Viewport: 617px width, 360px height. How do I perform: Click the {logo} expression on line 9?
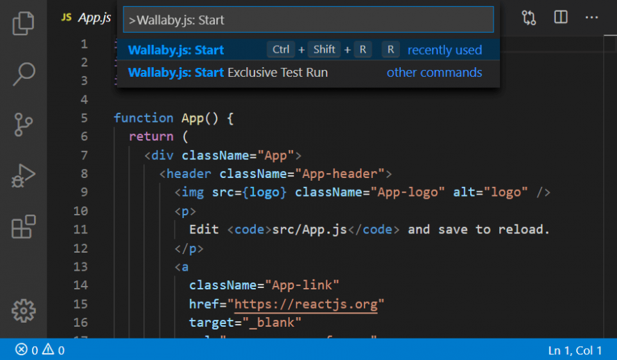click(x=264, y=192)
